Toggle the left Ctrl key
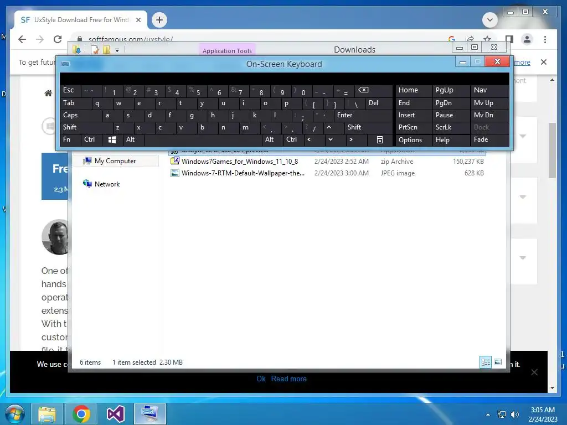This screenshot has height=425, width=567. click(x=91, y=140)
